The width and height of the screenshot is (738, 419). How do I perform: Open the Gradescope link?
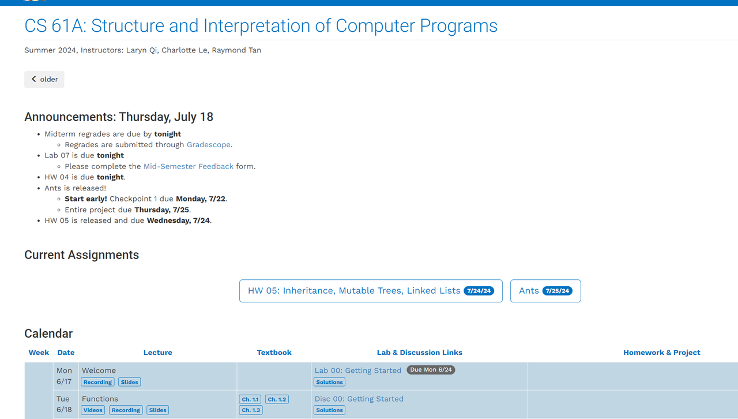tap(208, 145)
